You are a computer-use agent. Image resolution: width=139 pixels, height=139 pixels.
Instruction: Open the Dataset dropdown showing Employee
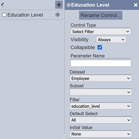pyautogui.click(x=101, y=79)
